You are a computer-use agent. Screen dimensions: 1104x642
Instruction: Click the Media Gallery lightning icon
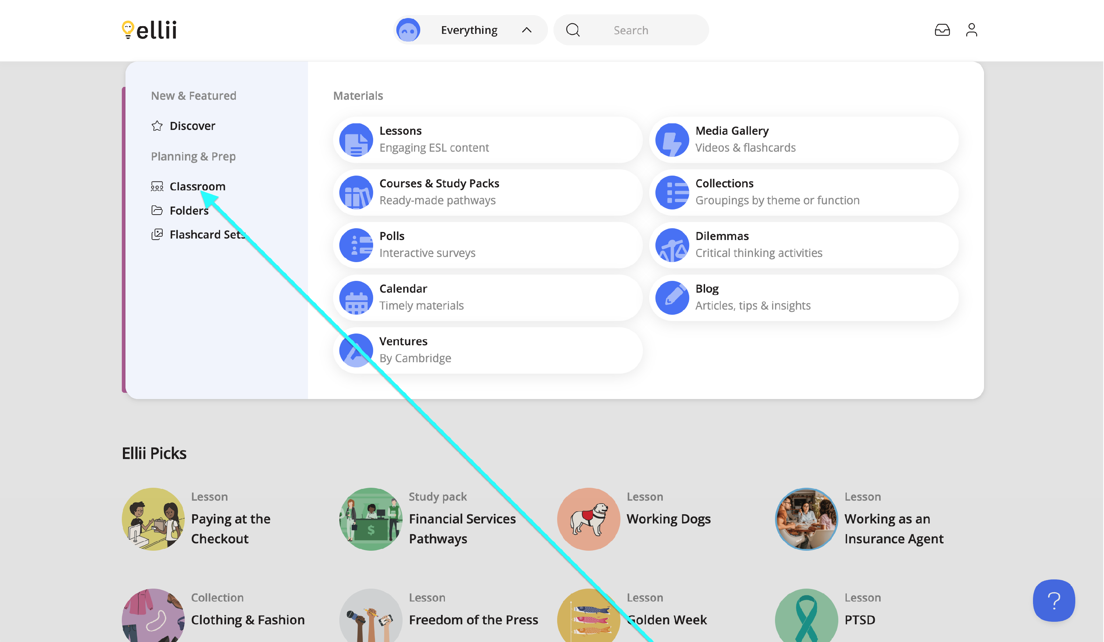[x=672, y=140]
